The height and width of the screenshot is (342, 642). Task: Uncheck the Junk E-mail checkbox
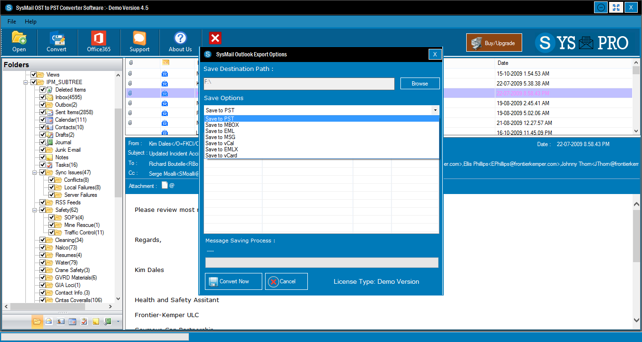43,150
